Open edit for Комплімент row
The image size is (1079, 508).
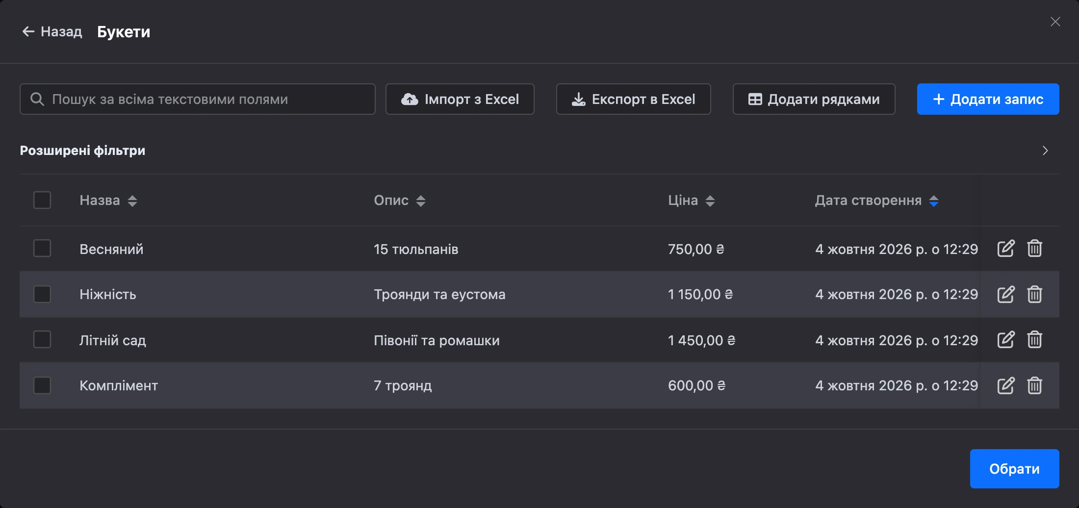pos(1005,385)
